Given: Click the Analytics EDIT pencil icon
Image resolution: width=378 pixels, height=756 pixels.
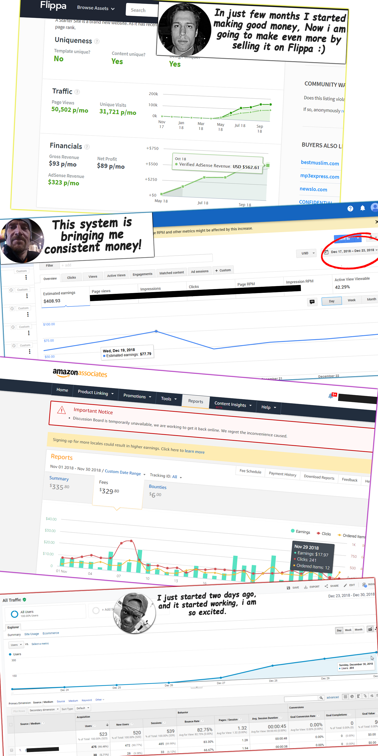Looking at the screenshot, I should pyautogui.click(x=345, y=585).
